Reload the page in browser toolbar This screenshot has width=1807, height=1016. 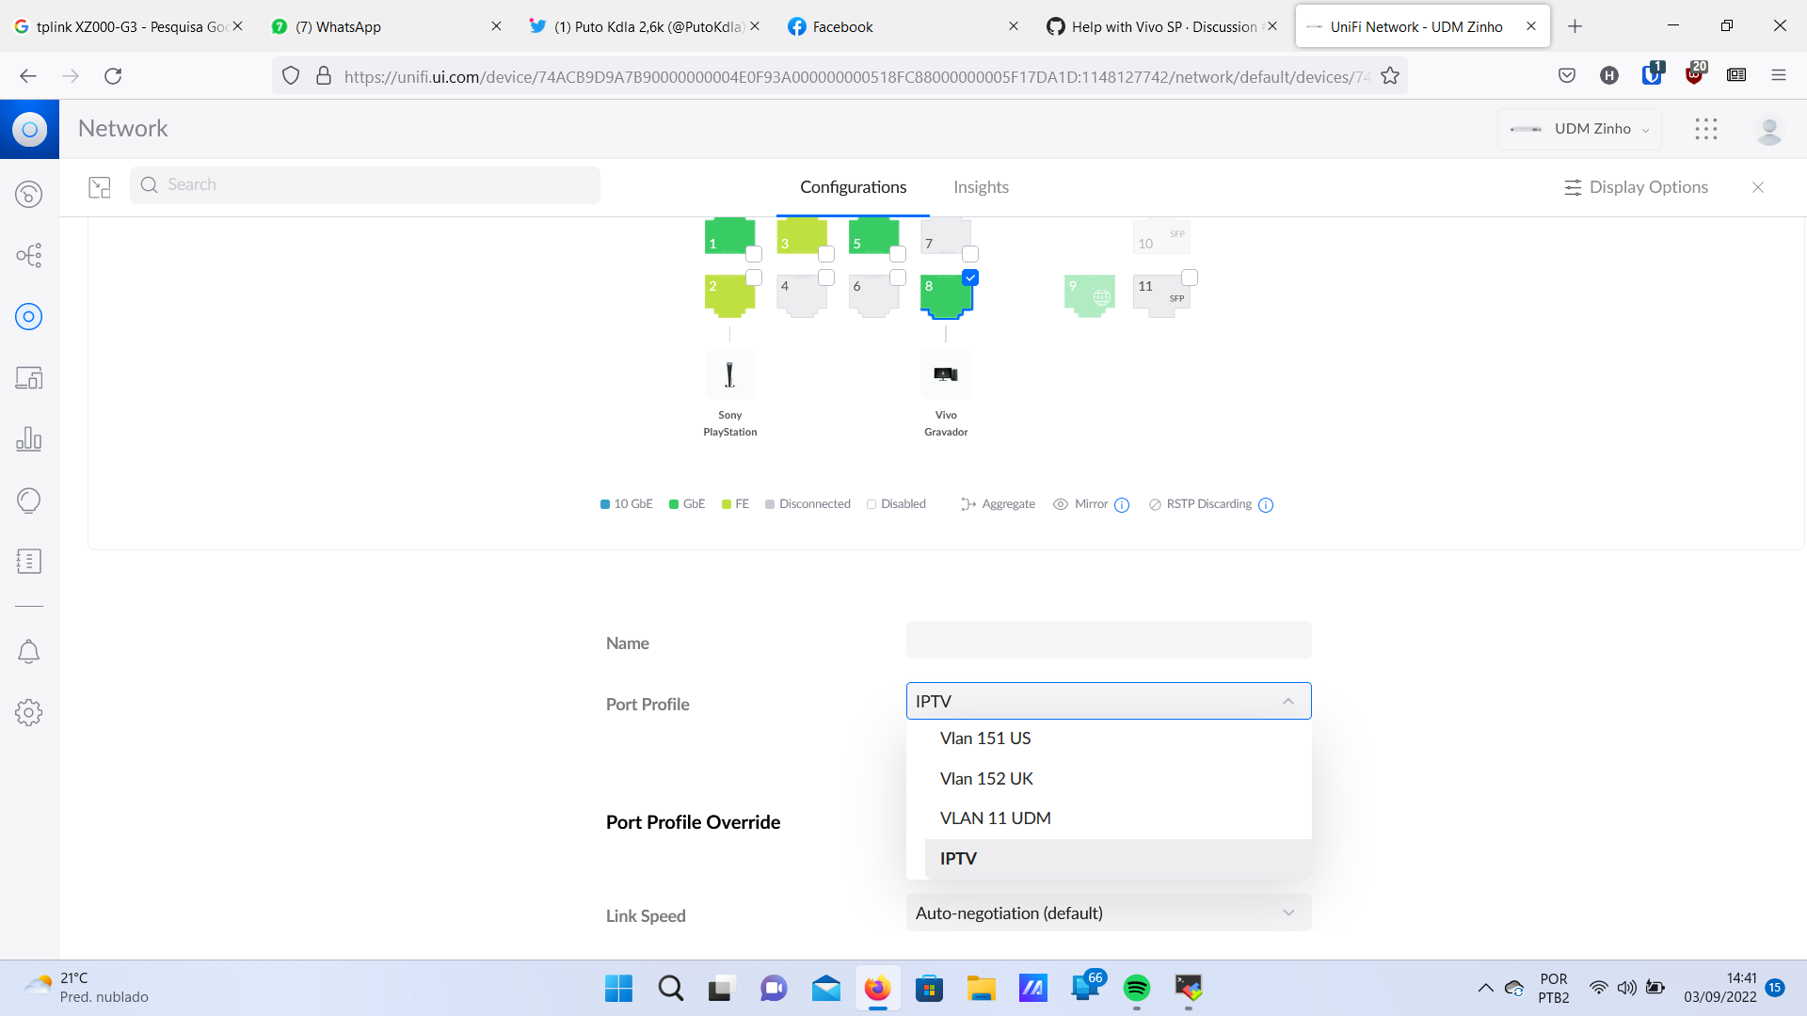(x=113, y=76)
